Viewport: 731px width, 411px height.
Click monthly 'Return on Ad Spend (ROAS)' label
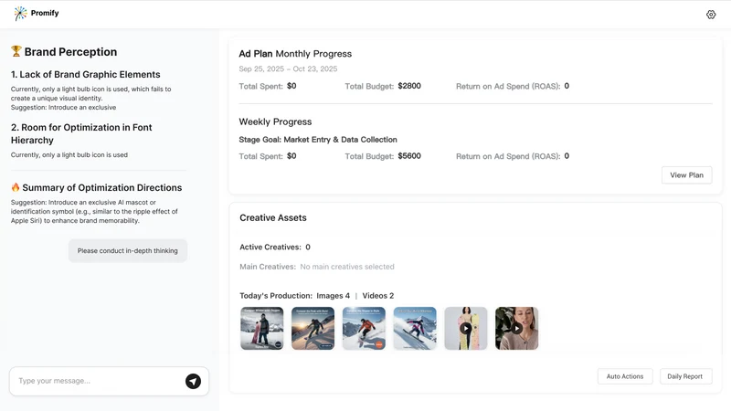click(508, 86)
